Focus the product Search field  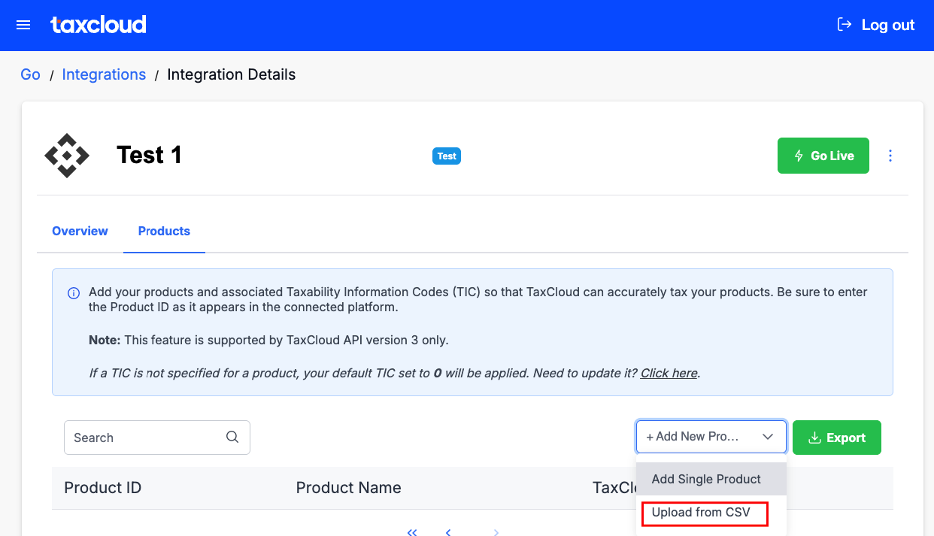(x=157, y=438)
